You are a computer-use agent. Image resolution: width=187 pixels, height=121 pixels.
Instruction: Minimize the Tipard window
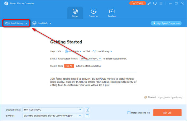pos(170,3)
